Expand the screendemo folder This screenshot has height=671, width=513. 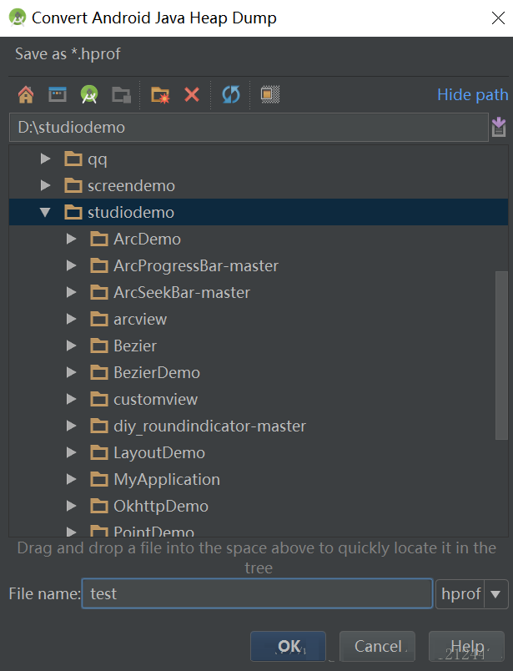tap(45, 185)
